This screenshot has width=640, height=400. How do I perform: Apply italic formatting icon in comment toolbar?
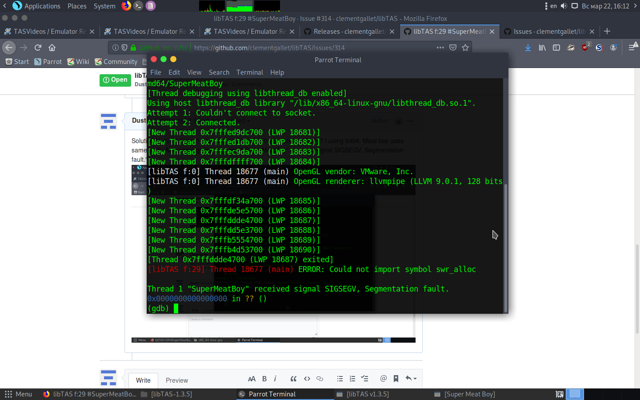pyautogui.click(x=275, y=379)
